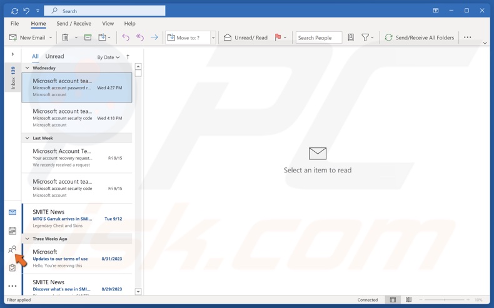The width and height of the screenshot is (494, 308).
Task: Click message list scrollbar down arrow
Action: coord(138,292)
